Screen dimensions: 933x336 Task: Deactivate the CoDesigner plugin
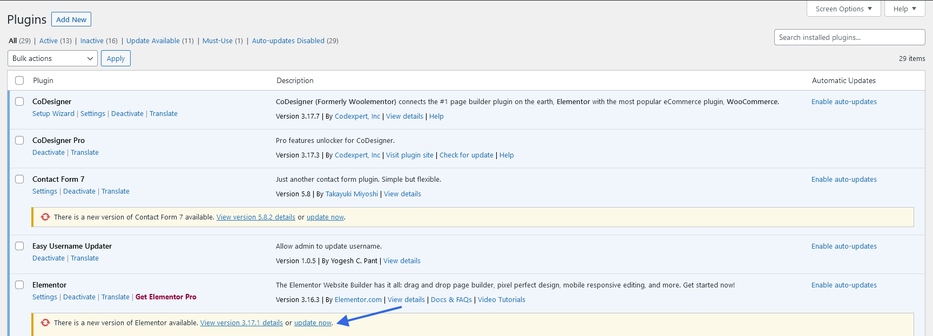pos(127,113)
